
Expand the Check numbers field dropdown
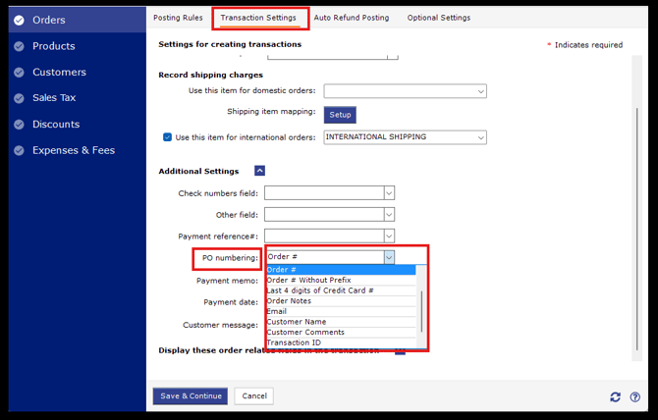pyautogui.click(x=389, y=193)
